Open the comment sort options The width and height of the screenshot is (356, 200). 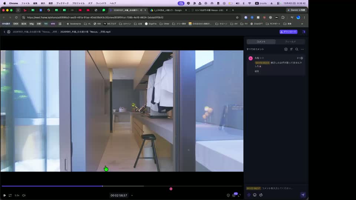tap(291, 49)
